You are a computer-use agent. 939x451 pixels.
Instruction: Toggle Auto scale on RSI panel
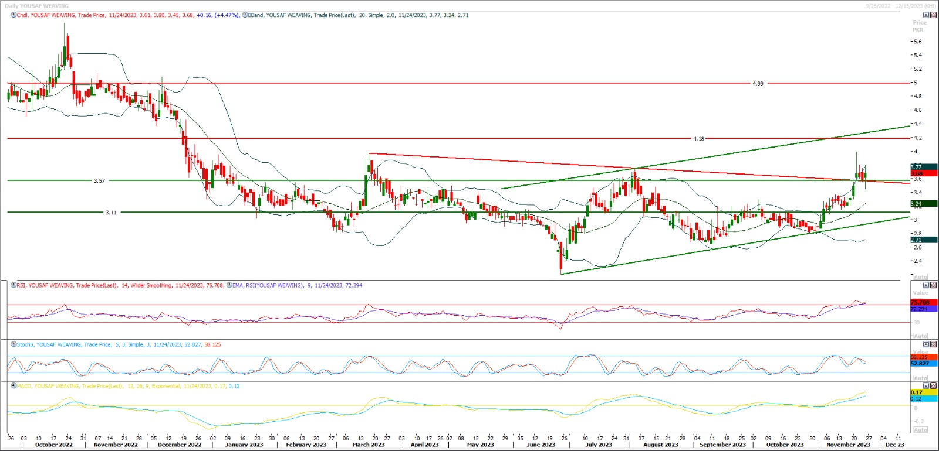[x=920, y=336]
